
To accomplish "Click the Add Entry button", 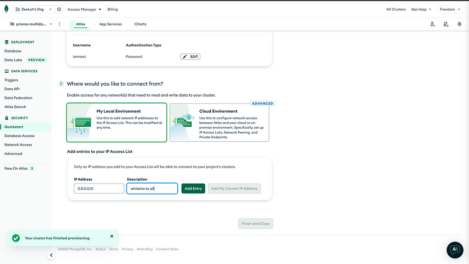I will 193,189.
